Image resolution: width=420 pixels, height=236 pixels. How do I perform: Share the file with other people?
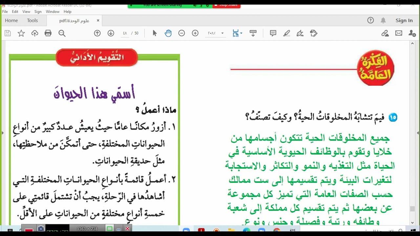click(x=412, y=33)
